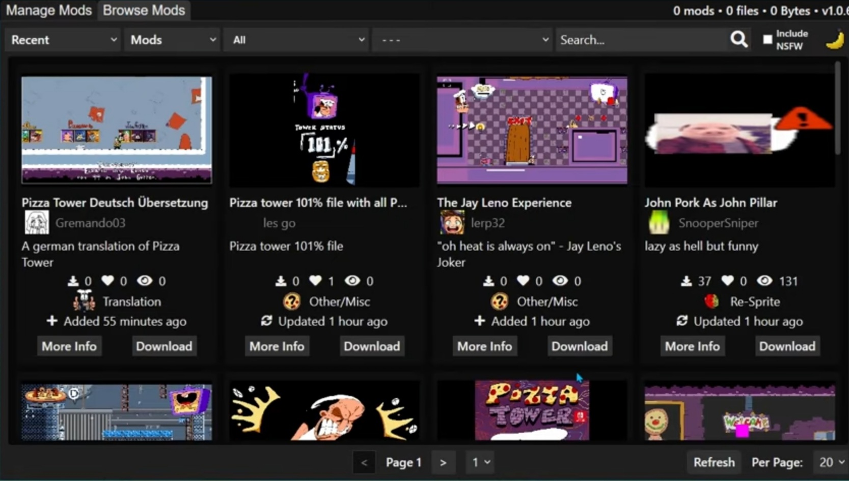849x481 pixels.
Task: Click title 'Pizza Tower Deutsch Übersetzung'
Action: [x=115, y=202]
